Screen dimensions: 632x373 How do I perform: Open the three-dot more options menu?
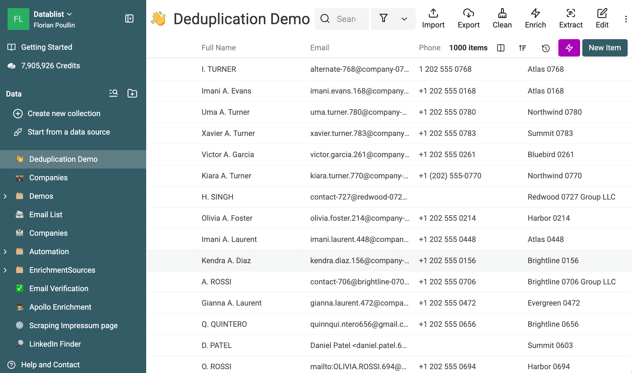[626, 19]
